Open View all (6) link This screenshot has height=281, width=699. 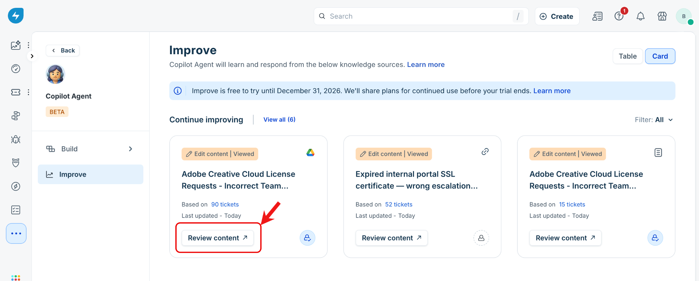[x=279, y=120]
